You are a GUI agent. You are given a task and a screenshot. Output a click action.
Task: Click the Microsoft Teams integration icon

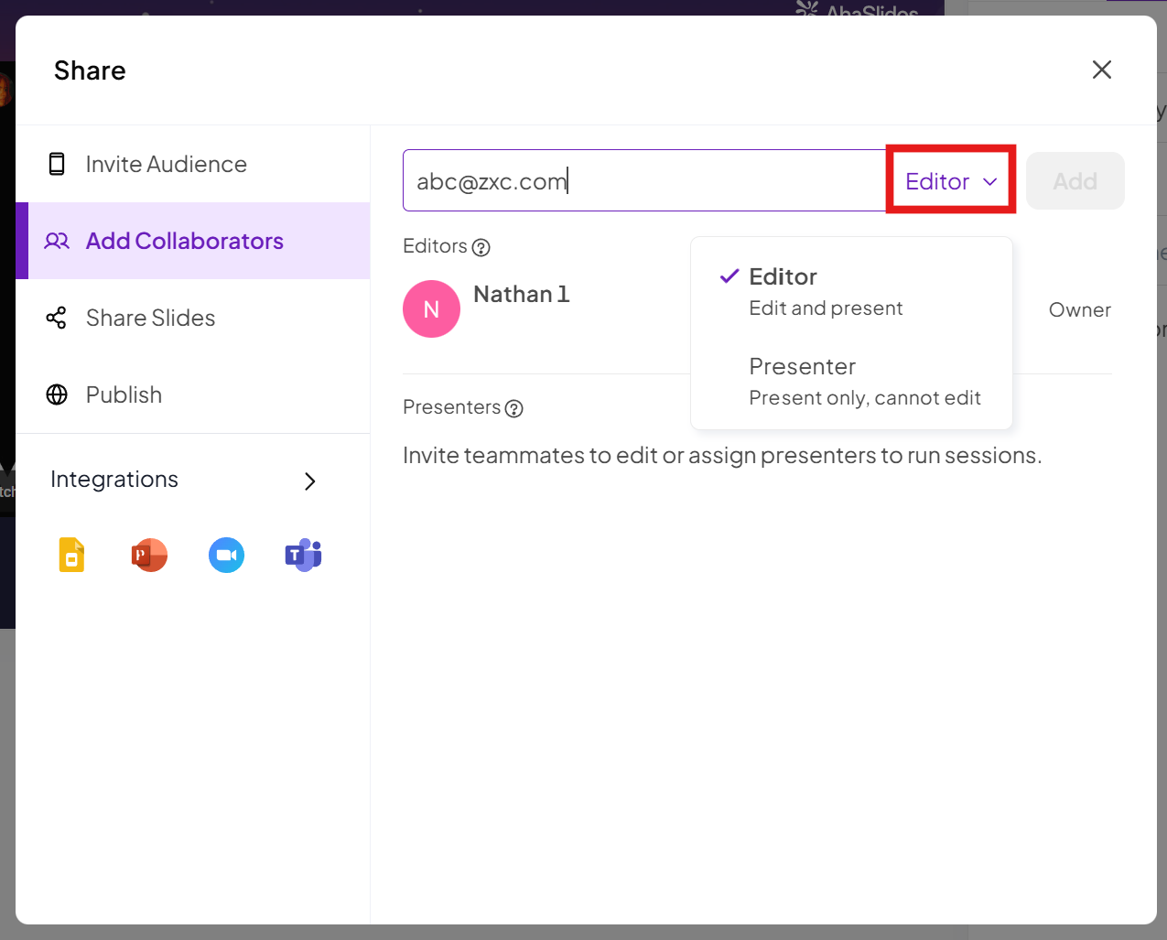click(303, 555)
